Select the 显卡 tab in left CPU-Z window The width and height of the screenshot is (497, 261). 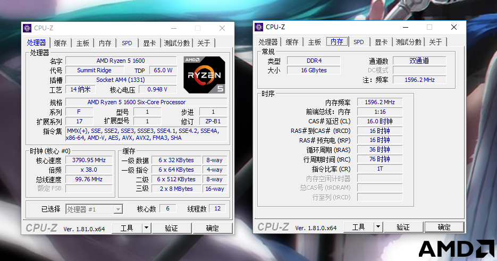[149, 43]
